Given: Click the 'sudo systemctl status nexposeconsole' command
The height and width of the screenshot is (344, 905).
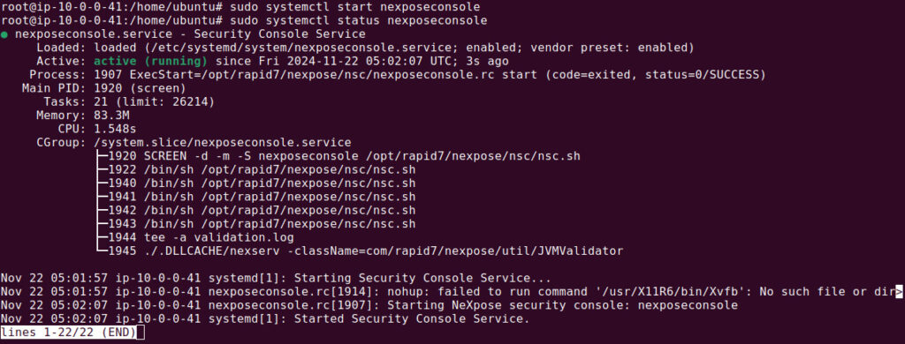Looking at the screenshot, I should [359, 21].
